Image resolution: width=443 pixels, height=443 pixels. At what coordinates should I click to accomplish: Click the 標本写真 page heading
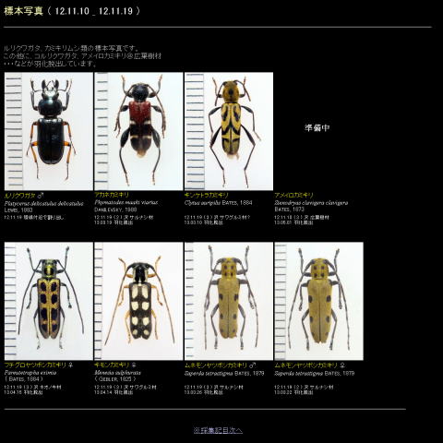[23, 11]
